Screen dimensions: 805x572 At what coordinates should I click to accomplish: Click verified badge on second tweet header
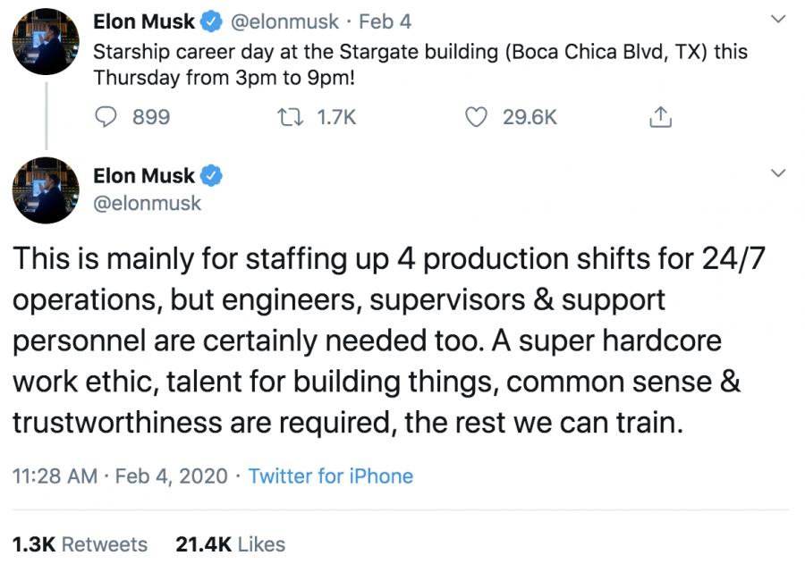tap(211, 176)
